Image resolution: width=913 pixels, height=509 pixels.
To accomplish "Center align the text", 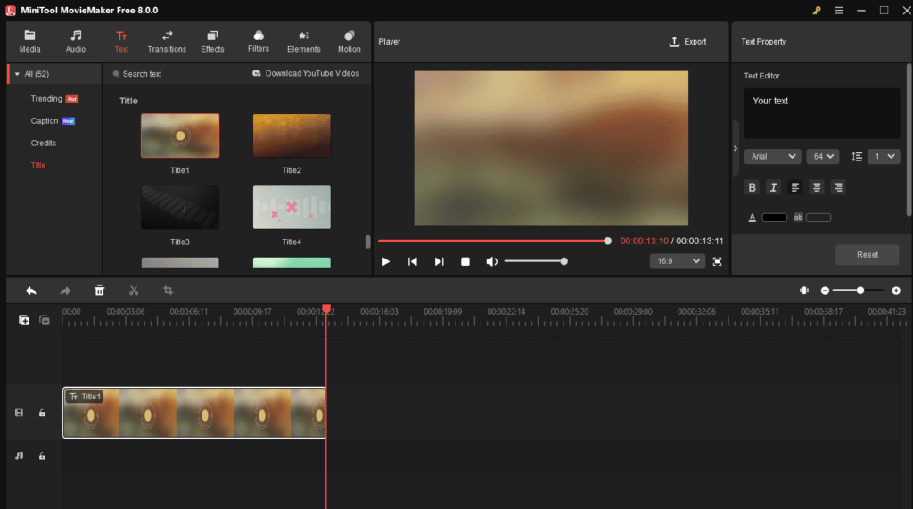I will click(817, 187).
